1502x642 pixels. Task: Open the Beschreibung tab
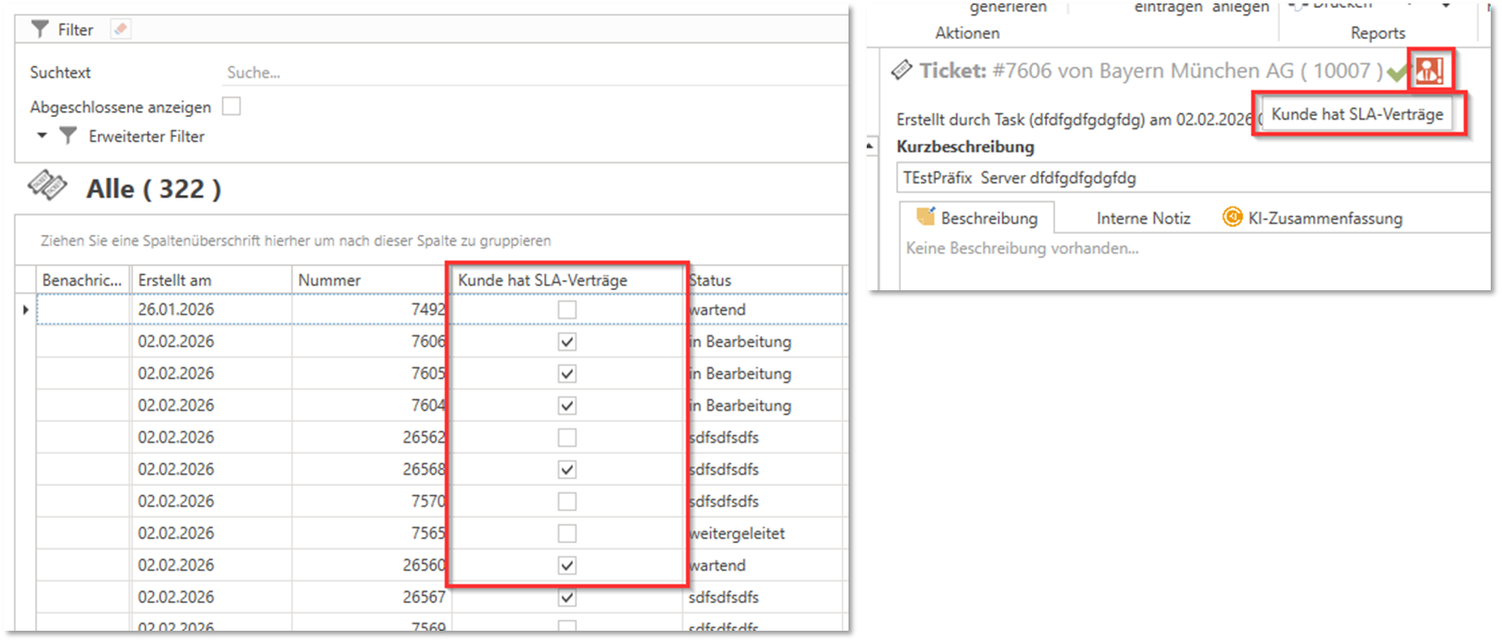point(978,218)
